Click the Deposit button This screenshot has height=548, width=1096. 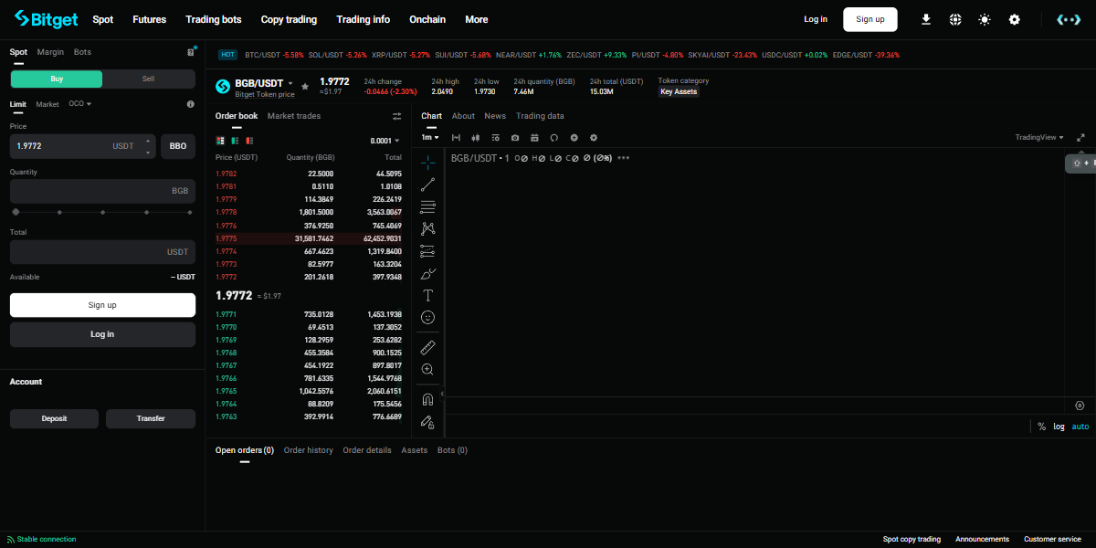[55, 418]
